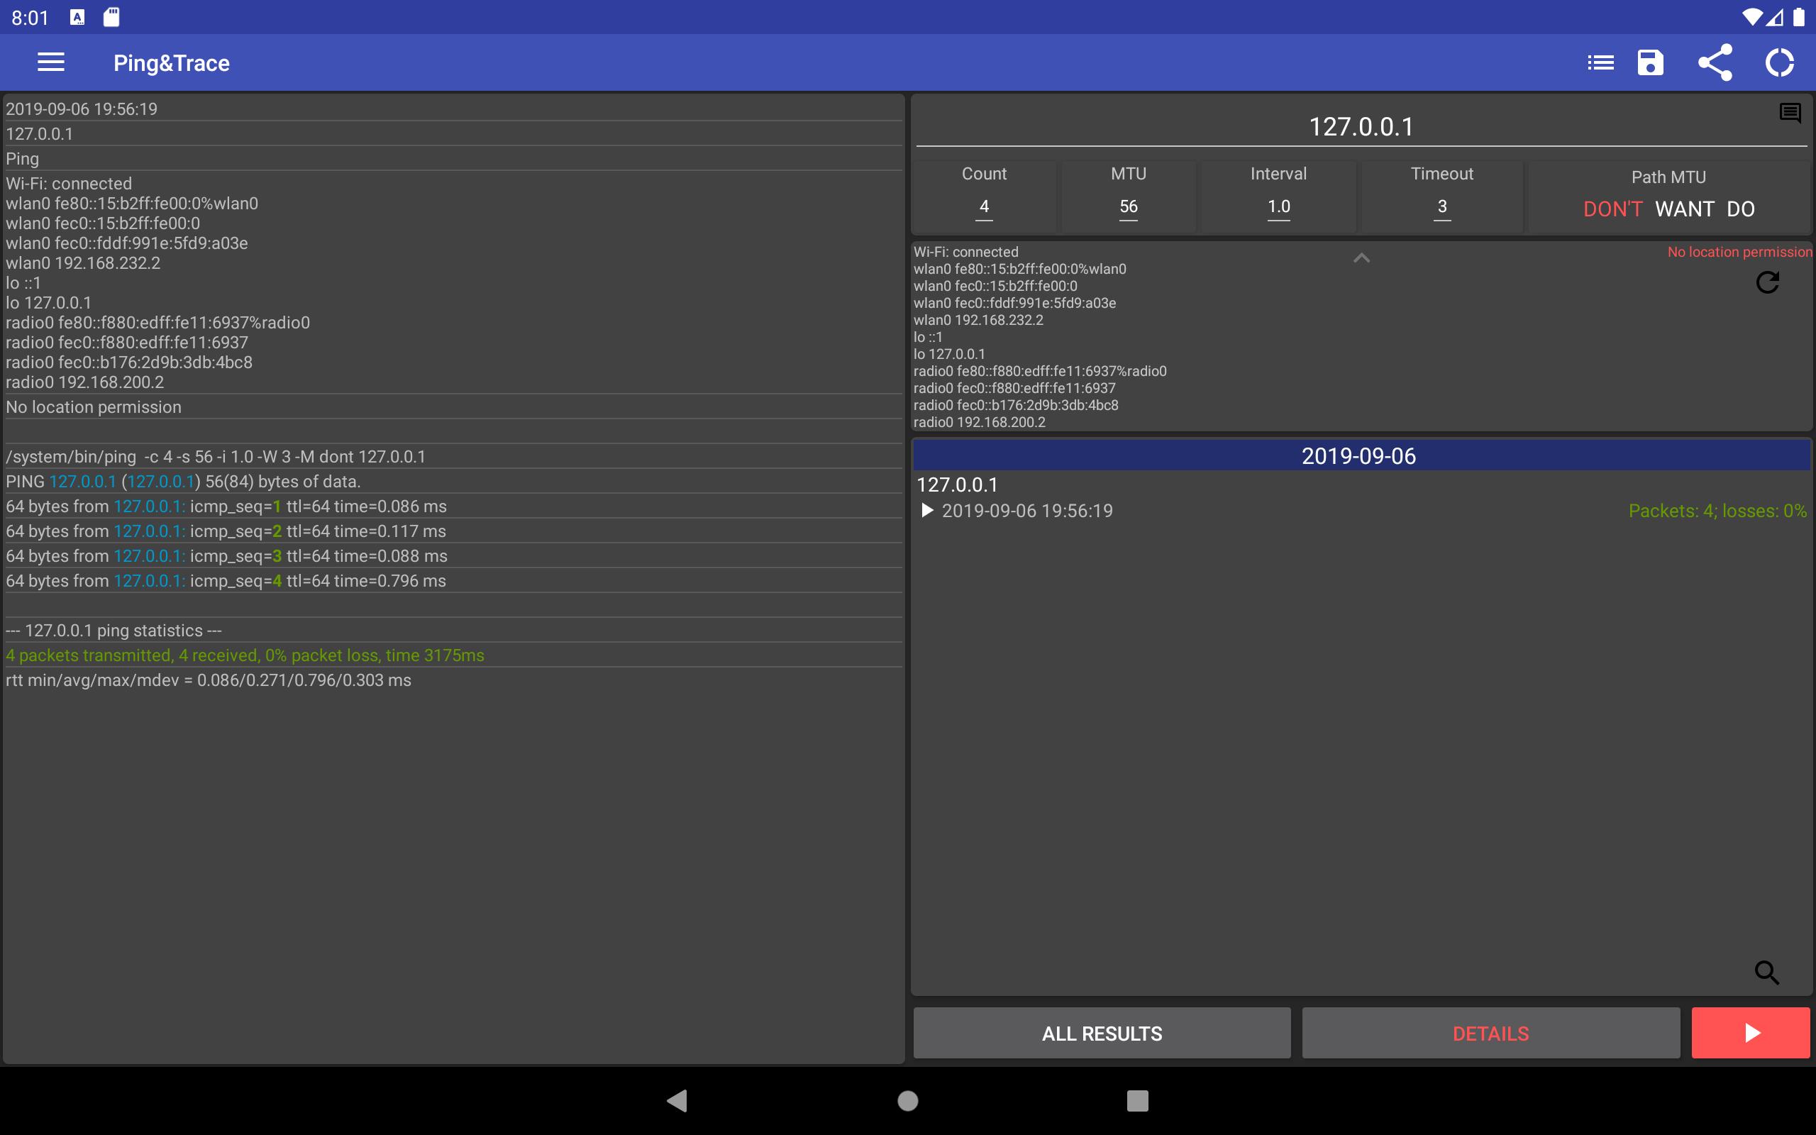
Task: Click the history list icon
Action: [1602, 62]
